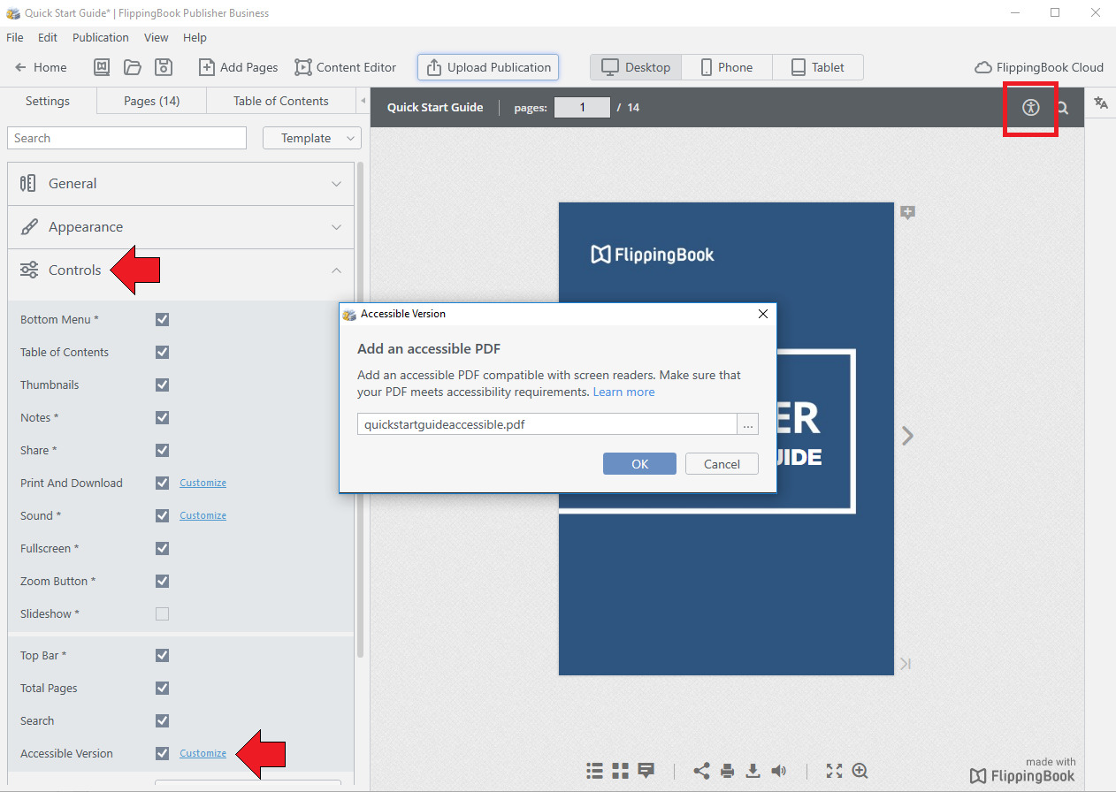Click OK in Accessible Version dialog
1116x792 pixels.
coord(639,464)
